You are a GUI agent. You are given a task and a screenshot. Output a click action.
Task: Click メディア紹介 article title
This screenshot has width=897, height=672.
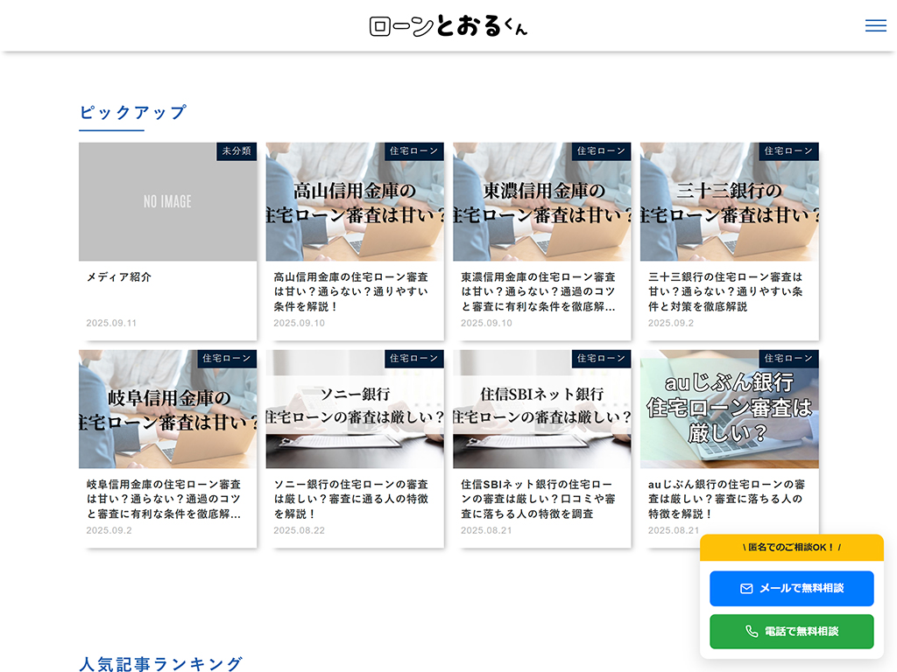point(119,277)
